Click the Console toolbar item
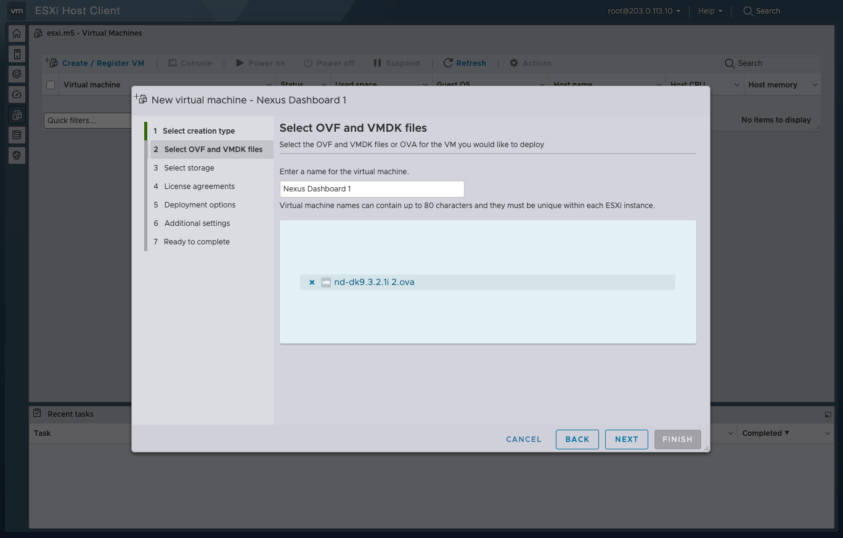 190,63
